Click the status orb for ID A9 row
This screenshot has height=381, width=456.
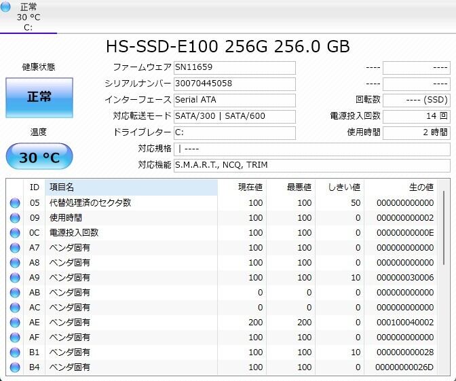click(x=15, y=278)
